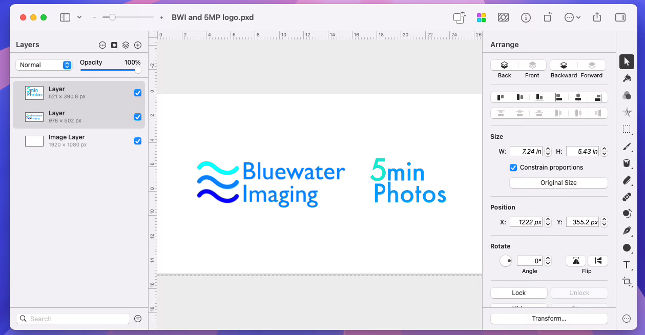645x335 pixels.
Task: Open the Effects star tool
Action: pyautogui.click(x=627, y=112)
